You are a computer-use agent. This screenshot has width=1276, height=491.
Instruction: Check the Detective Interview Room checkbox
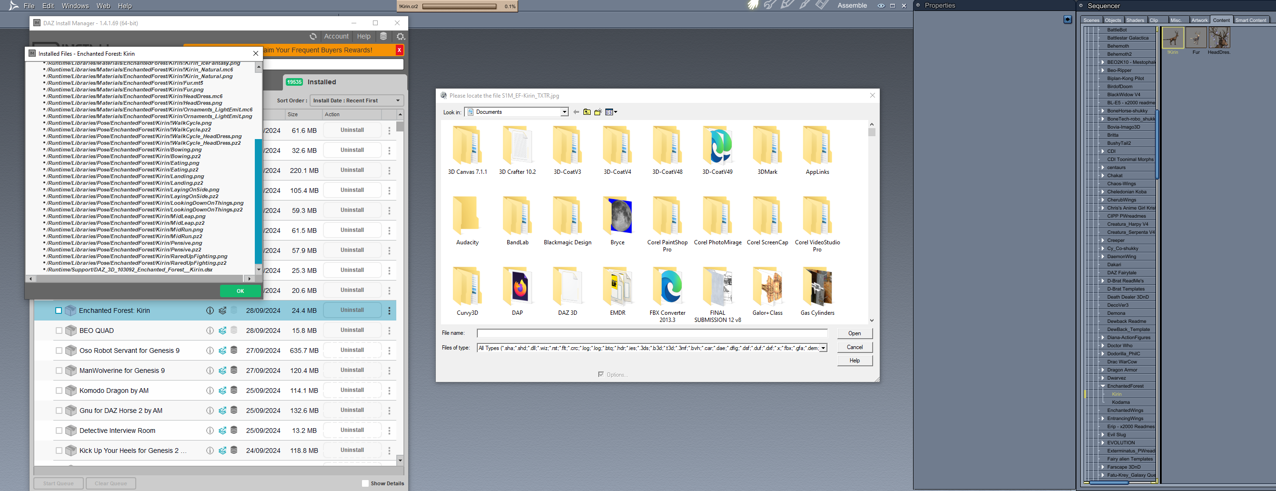click(59, 431)
